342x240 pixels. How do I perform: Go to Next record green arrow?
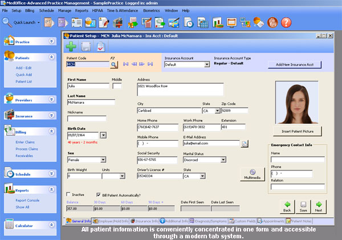[319, 206]
